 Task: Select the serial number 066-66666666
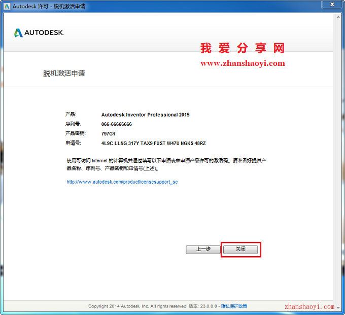(x=116, y=124)
